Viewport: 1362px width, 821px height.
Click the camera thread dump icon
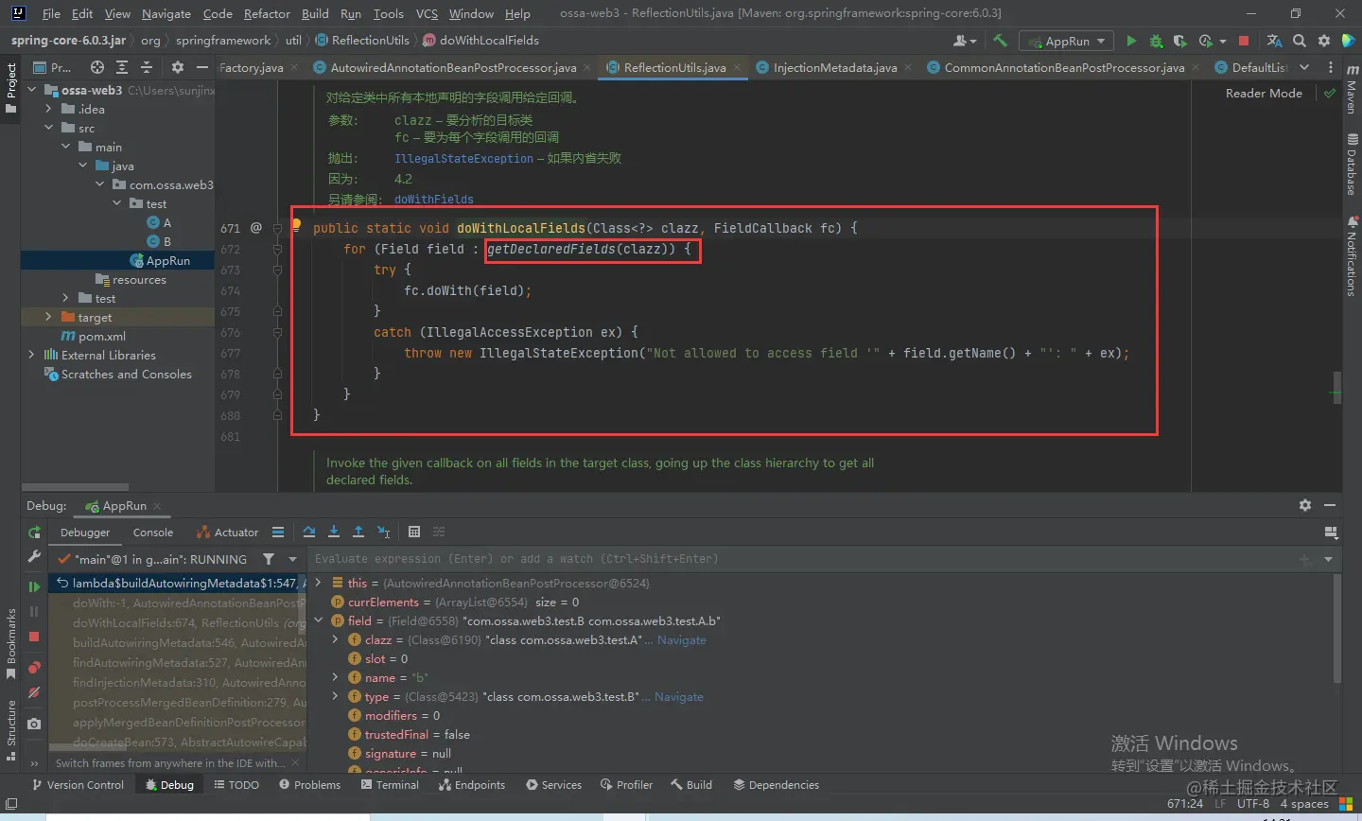coord(34,724)
